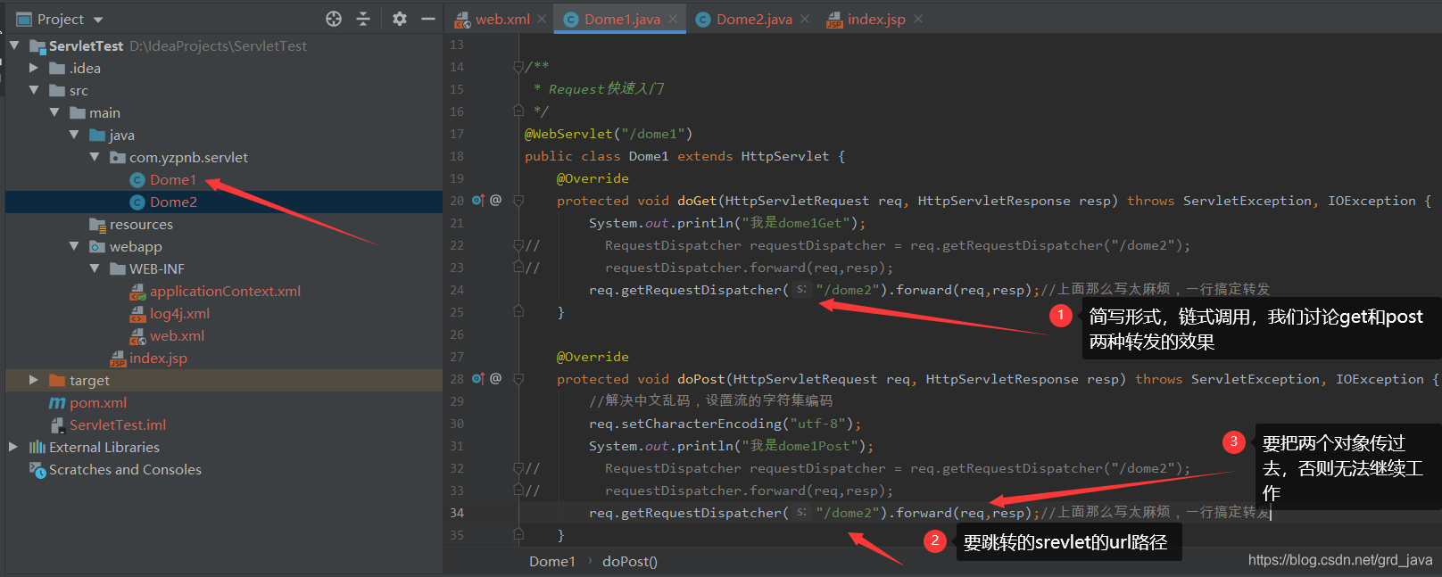Viewport: 1442px width, 577px height.
Task: Collapse the com.yzpnb.servlet package
Action: tap(95, 157)
